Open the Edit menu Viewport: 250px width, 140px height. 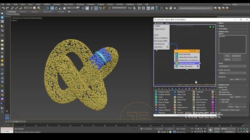[9, 4]
